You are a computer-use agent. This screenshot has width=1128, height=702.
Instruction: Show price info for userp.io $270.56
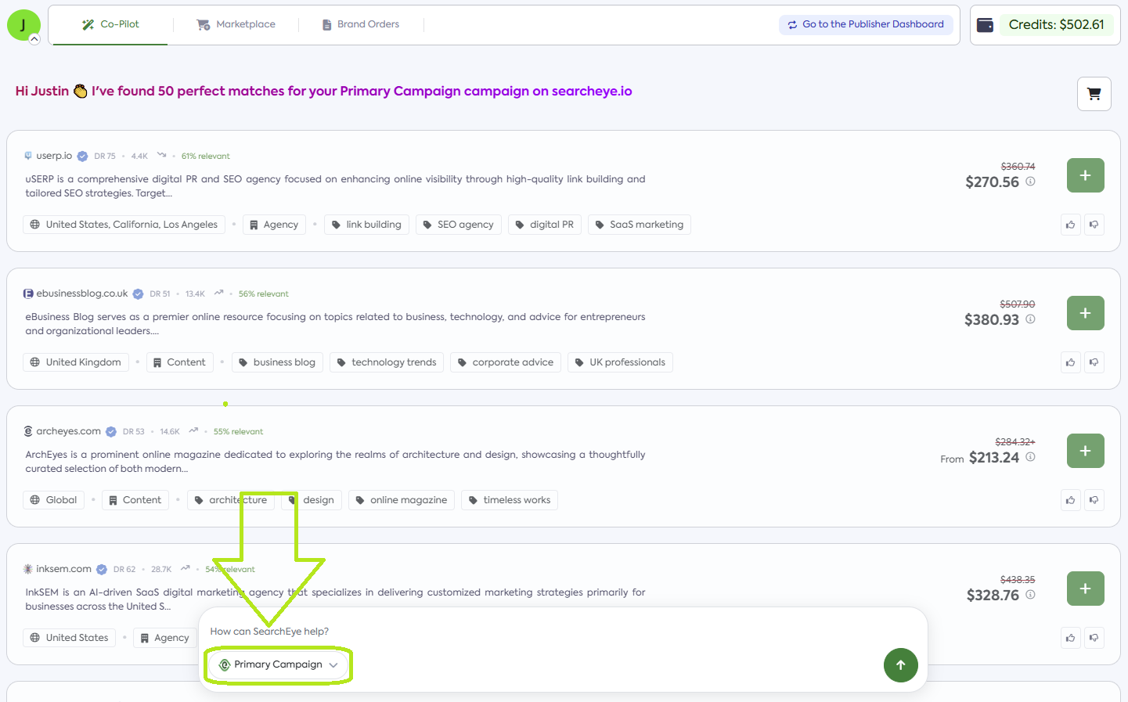(x=1031, y=182)
